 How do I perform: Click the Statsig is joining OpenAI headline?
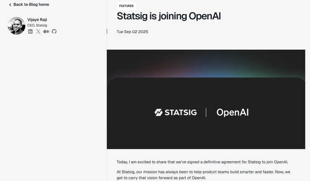(x=168, y=16)
